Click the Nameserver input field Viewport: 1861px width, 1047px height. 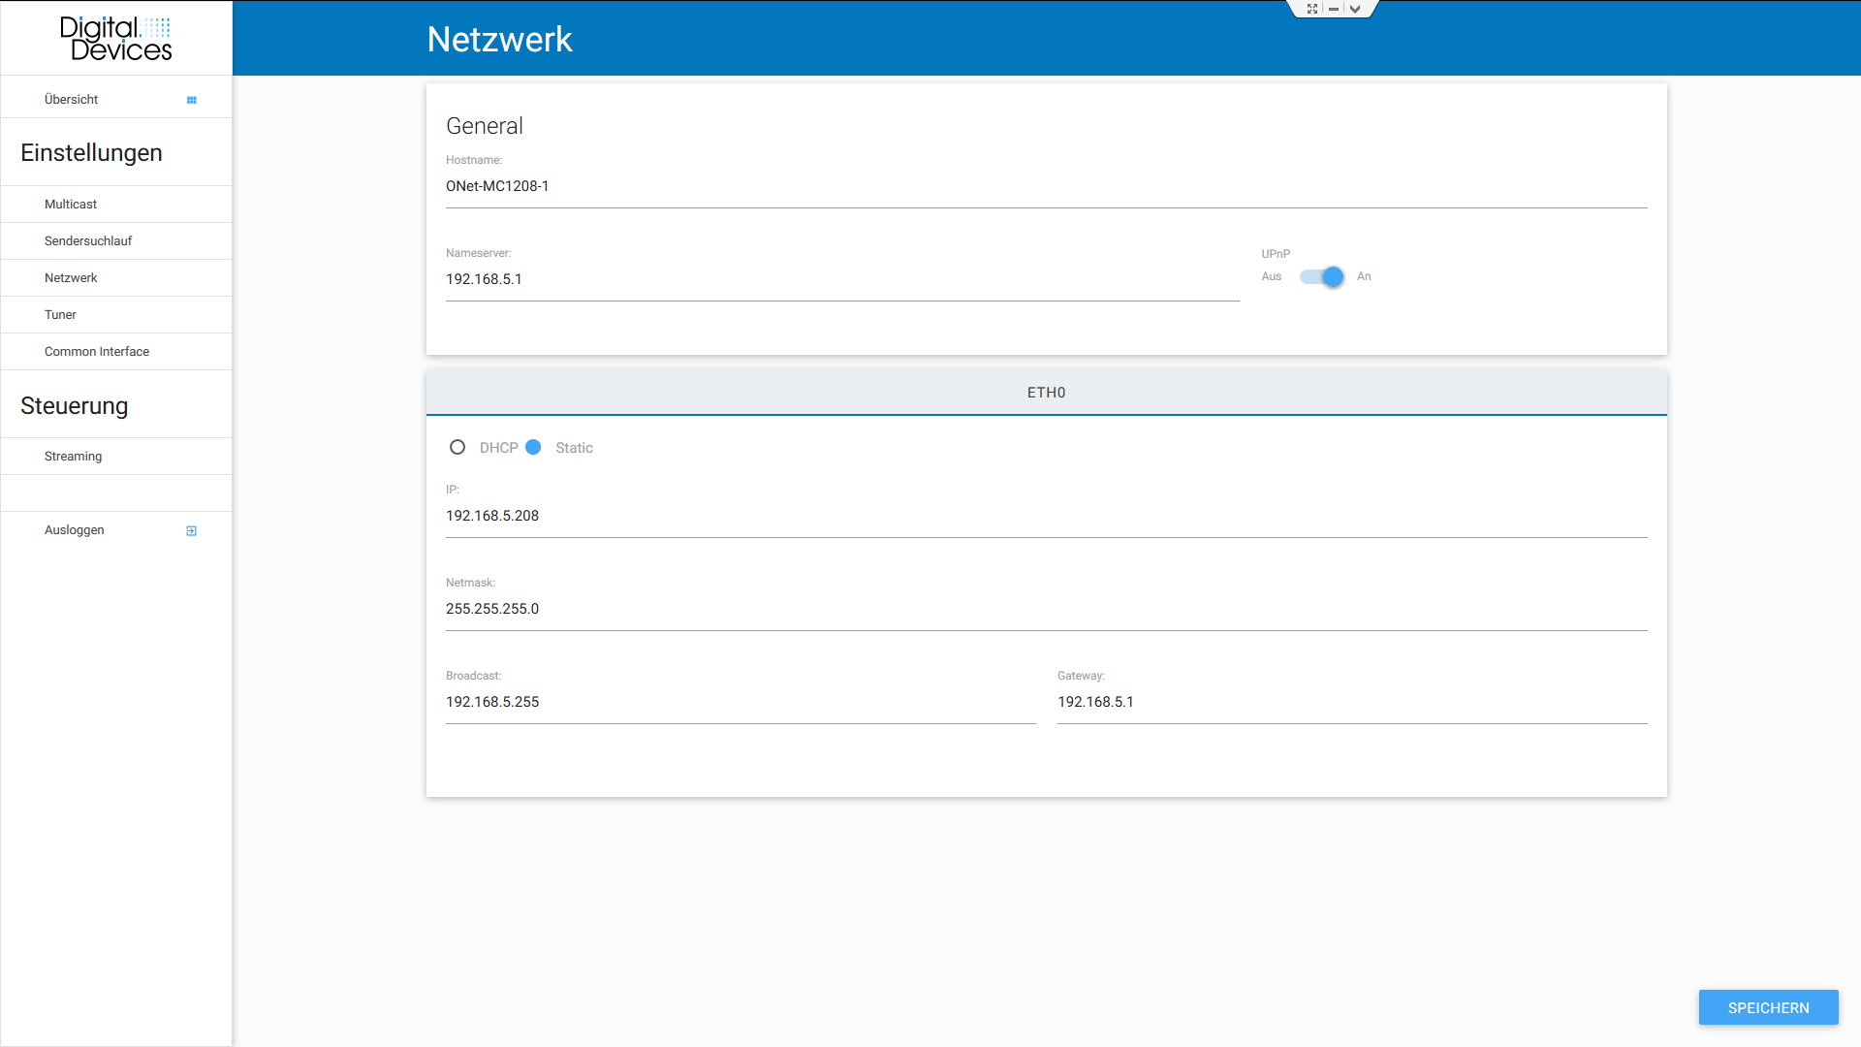pyautogui.click(x=841, y=279)
